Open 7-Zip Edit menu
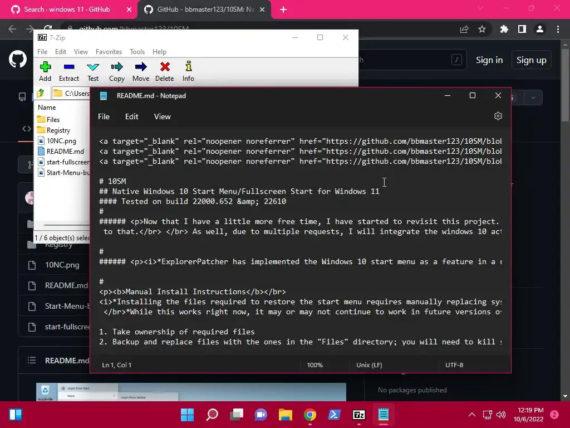Screen dimensions: 570x428 point(61,52)
